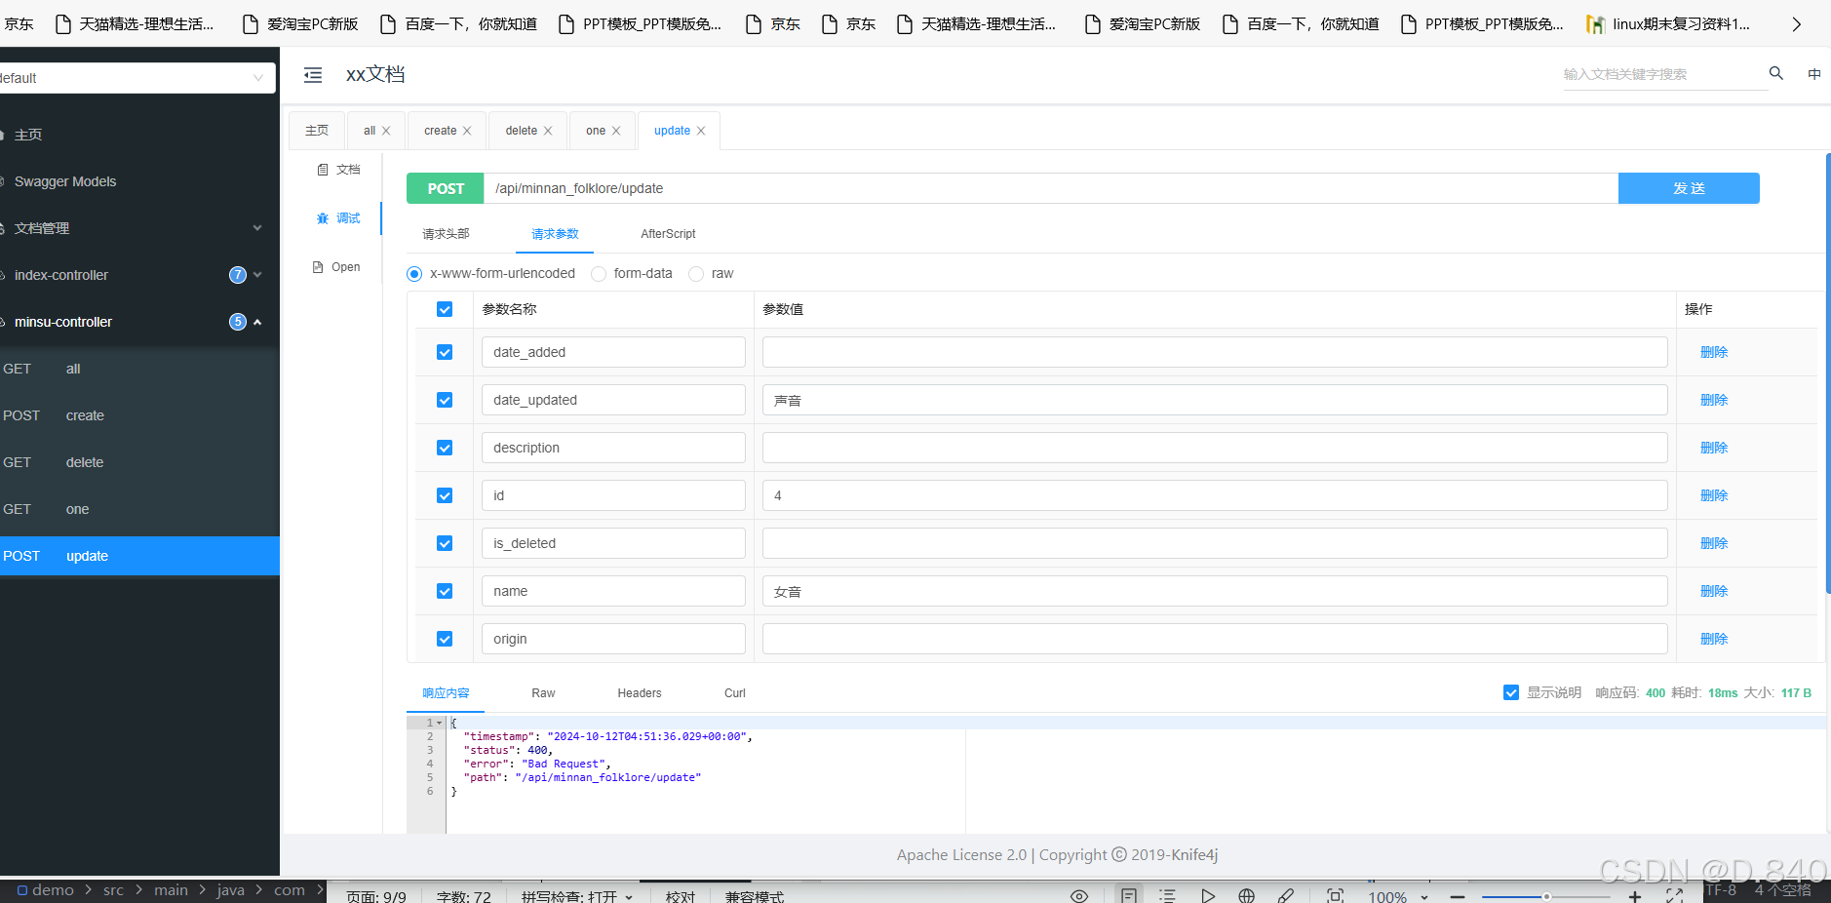Viewport: 1831px width, 903px height.
Task: Click the 发送 send button
Action: (x=1688, y=188)
